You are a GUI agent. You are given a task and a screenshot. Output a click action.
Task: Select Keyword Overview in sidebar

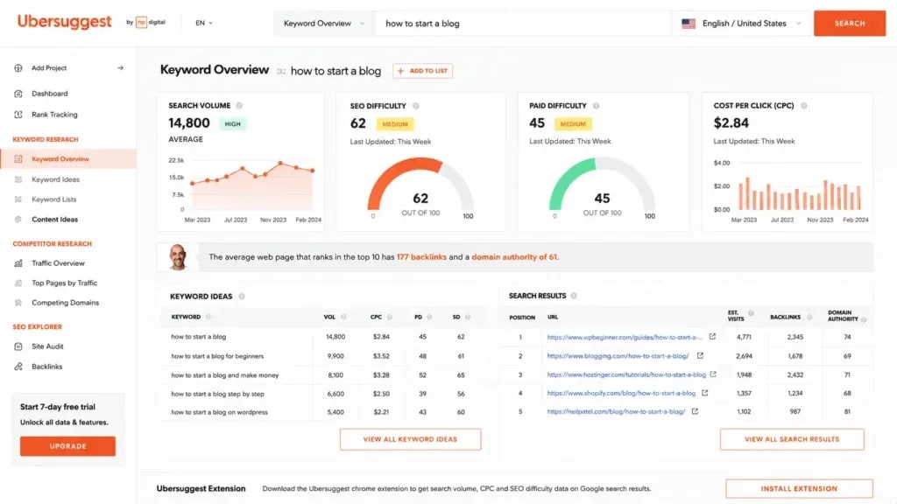click(x=68, y=159)
